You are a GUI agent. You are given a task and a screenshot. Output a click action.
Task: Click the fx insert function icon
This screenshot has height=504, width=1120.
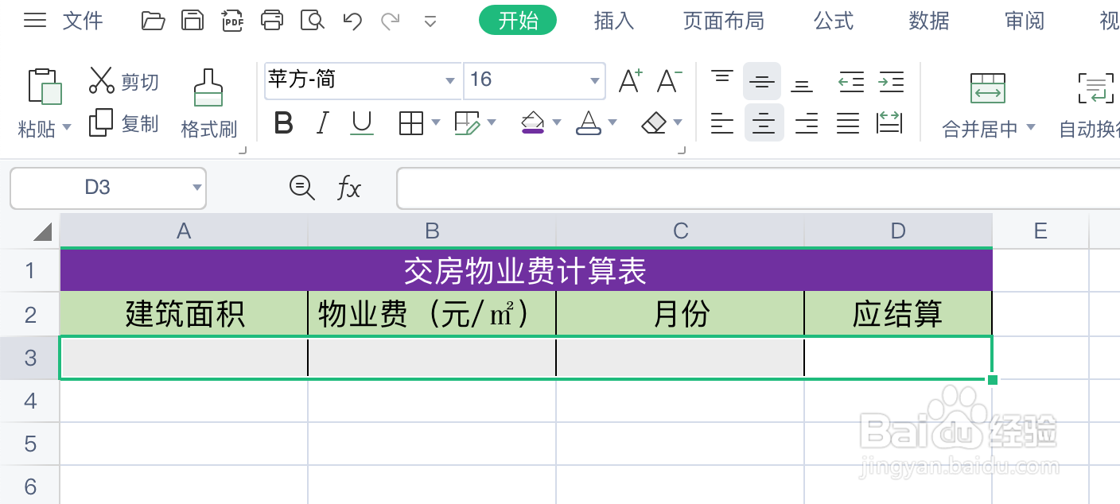[348, 188]
